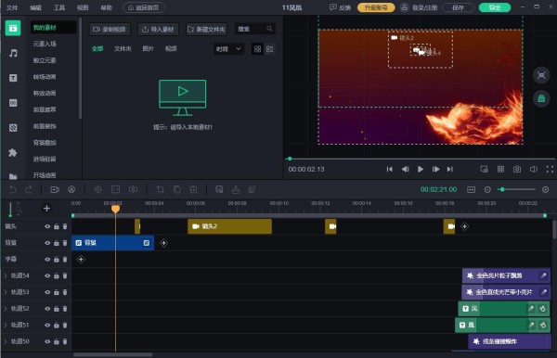Image resolution: width=557 pixels, height=358 pixels.
Task: Click the preview playback progress bar
Action: point(421,159)
